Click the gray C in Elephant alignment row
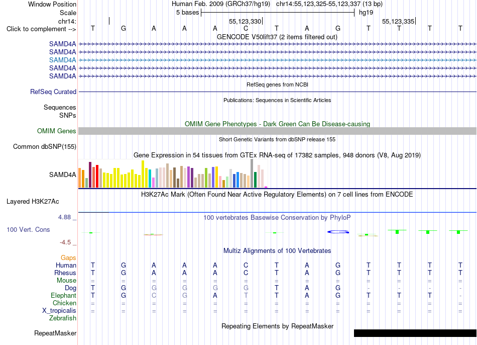 coord(154,295)
